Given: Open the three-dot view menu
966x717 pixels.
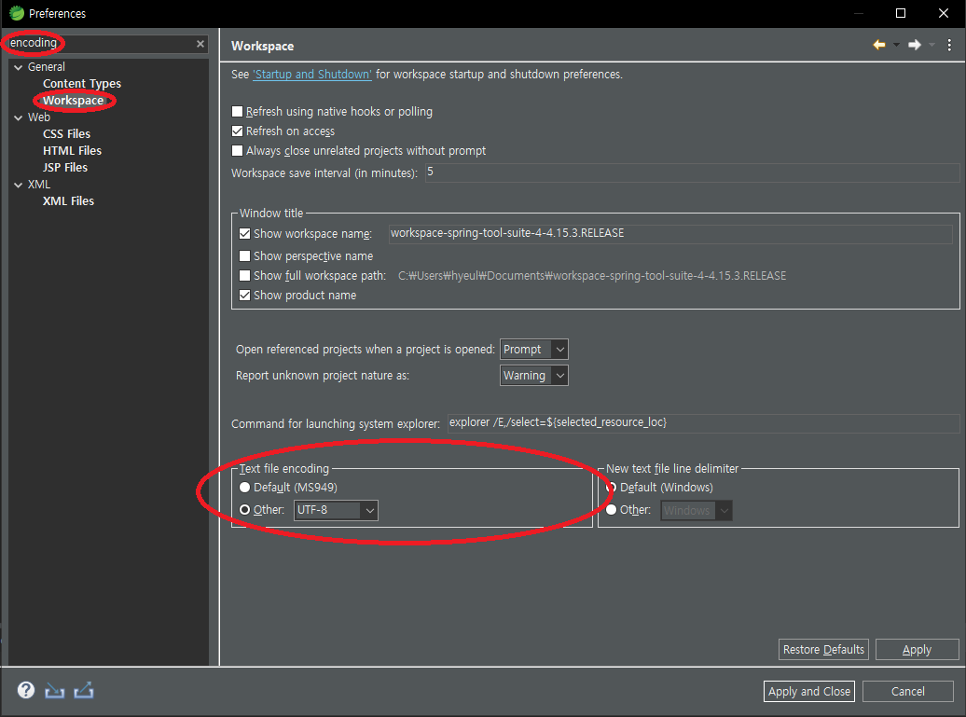Looking at the screenshot, I should [x=949, y=45].
